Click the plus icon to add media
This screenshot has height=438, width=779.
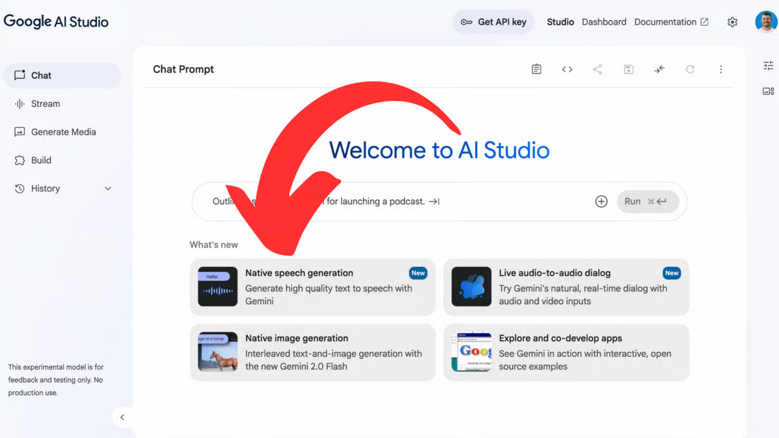coord(601,202)
